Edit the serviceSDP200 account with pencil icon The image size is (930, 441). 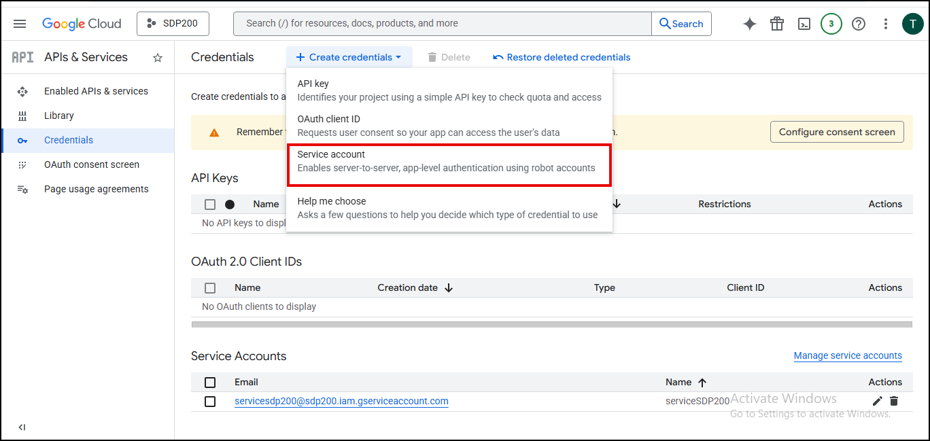[877, 401]
